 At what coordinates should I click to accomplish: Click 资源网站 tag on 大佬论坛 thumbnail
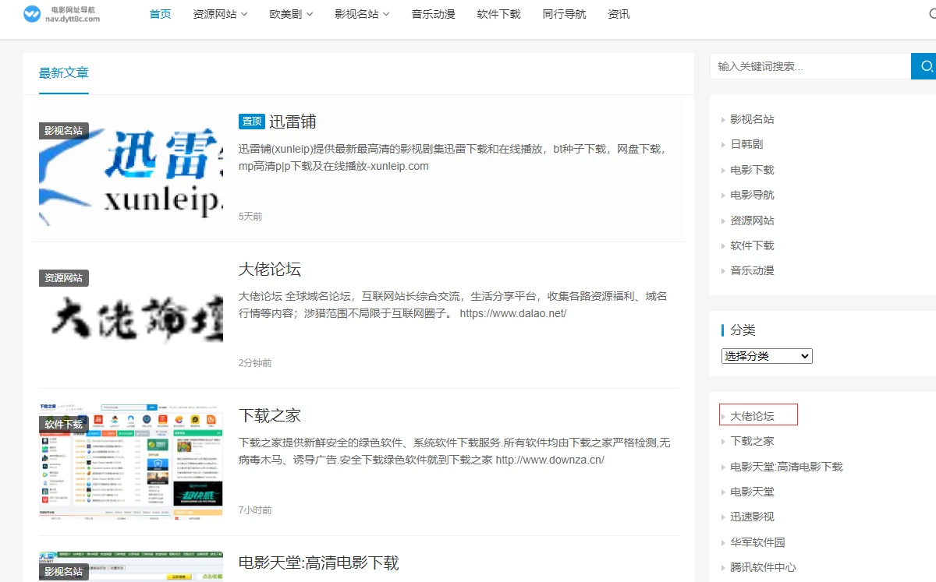pyautogui.click(x=64, y=277)
